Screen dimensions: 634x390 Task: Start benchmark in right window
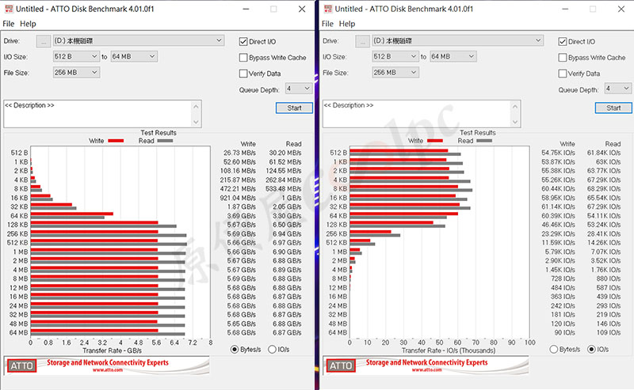[x=613, y=108]
